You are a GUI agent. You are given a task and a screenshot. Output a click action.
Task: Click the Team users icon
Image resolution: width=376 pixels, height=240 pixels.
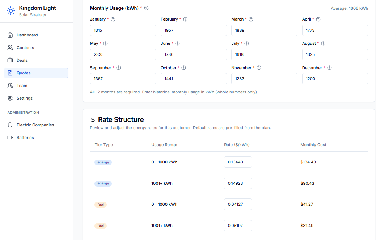(10, 86)
